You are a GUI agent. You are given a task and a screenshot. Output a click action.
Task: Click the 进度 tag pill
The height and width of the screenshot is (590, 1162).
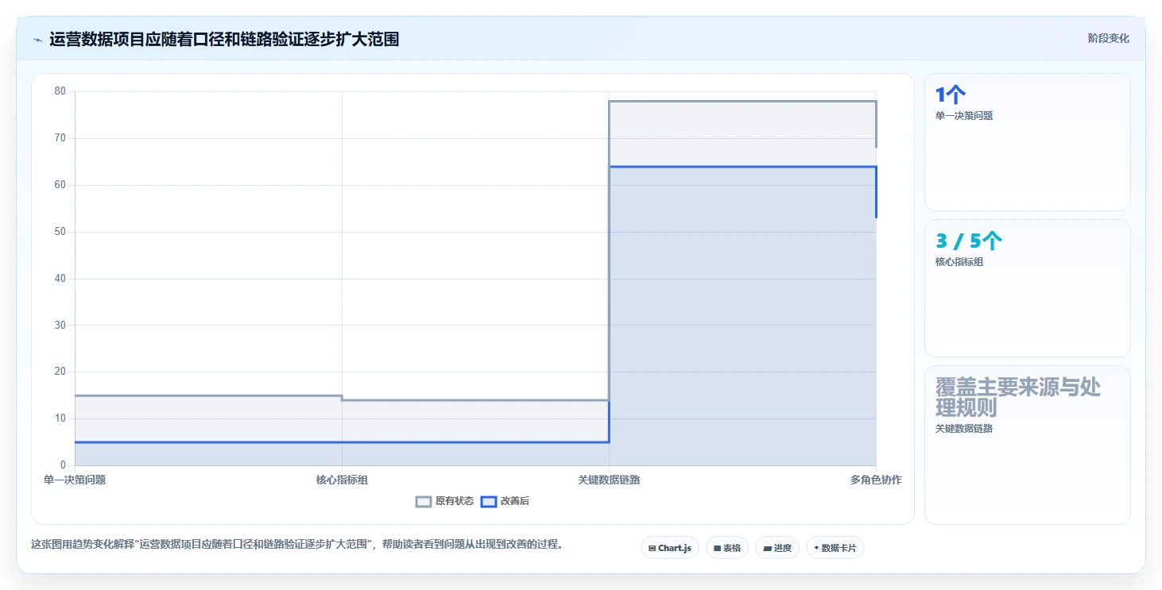(777, 548)
